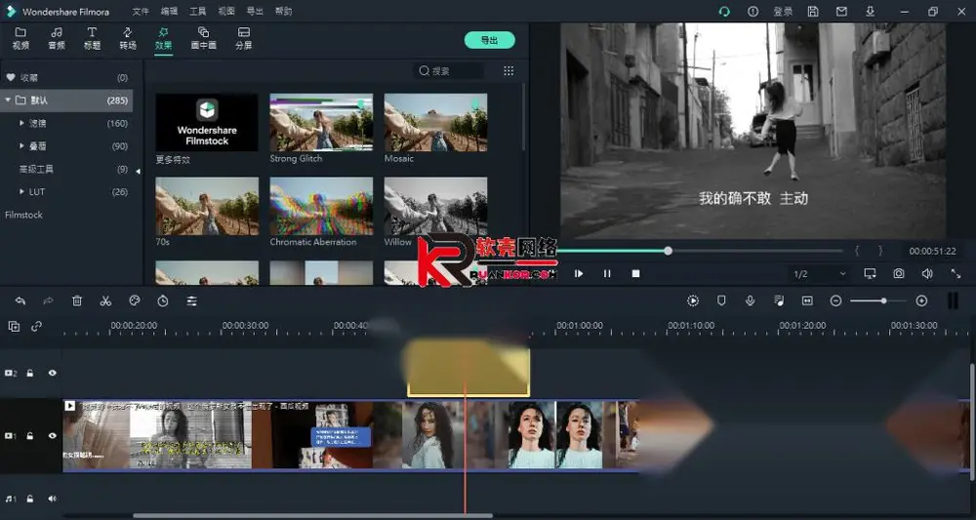This screenshot has width=976, height=520.
Task: Add a marker with the shield icon
Action: (x=721, y=301)
